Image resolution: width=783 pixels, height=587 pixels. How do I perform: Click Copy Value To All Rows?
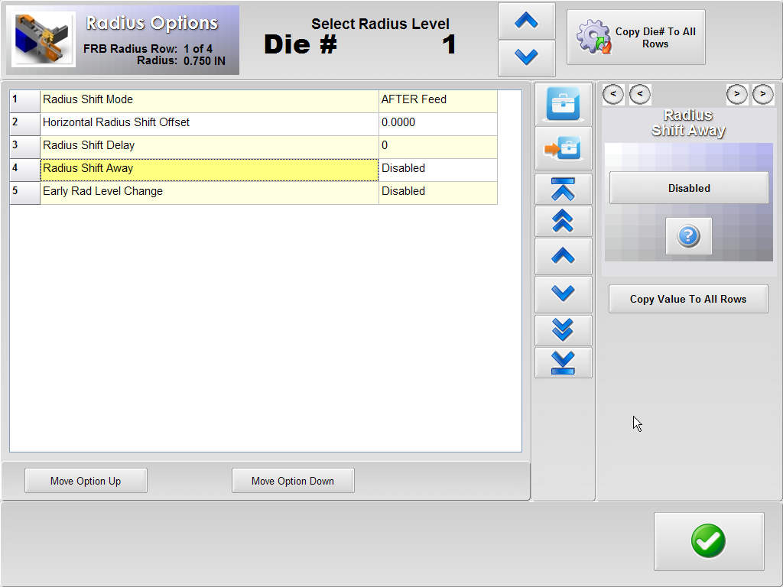point(687,299)
